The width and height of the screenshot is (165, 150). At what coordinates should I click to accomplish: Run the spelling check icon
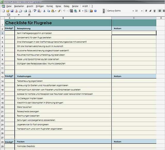35,11
